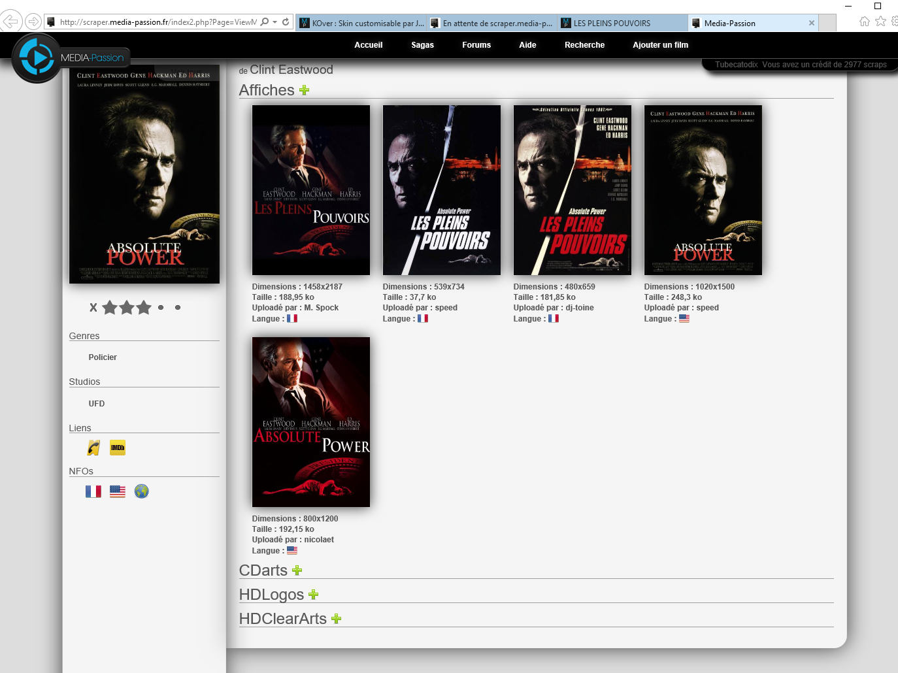Close the Media-Passion tab

812,23
